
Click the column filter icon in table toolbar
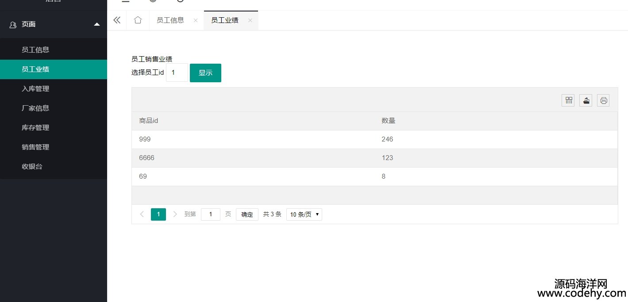click(x=568, y=101)
